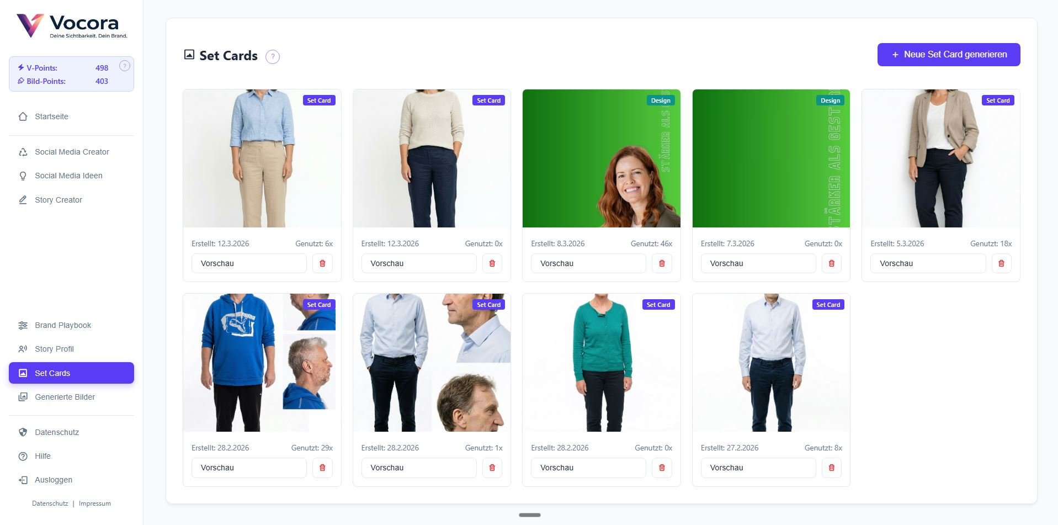Open the V-Points help question mark
Screen dimensions: 1058x525
[x=125, y=66]
